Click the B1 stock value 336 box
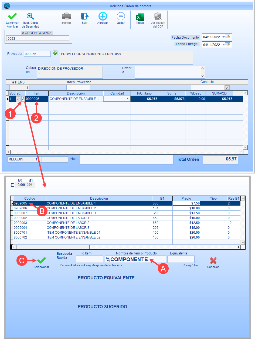The height and width of the screenshot is (339, 255). point(30,185)
